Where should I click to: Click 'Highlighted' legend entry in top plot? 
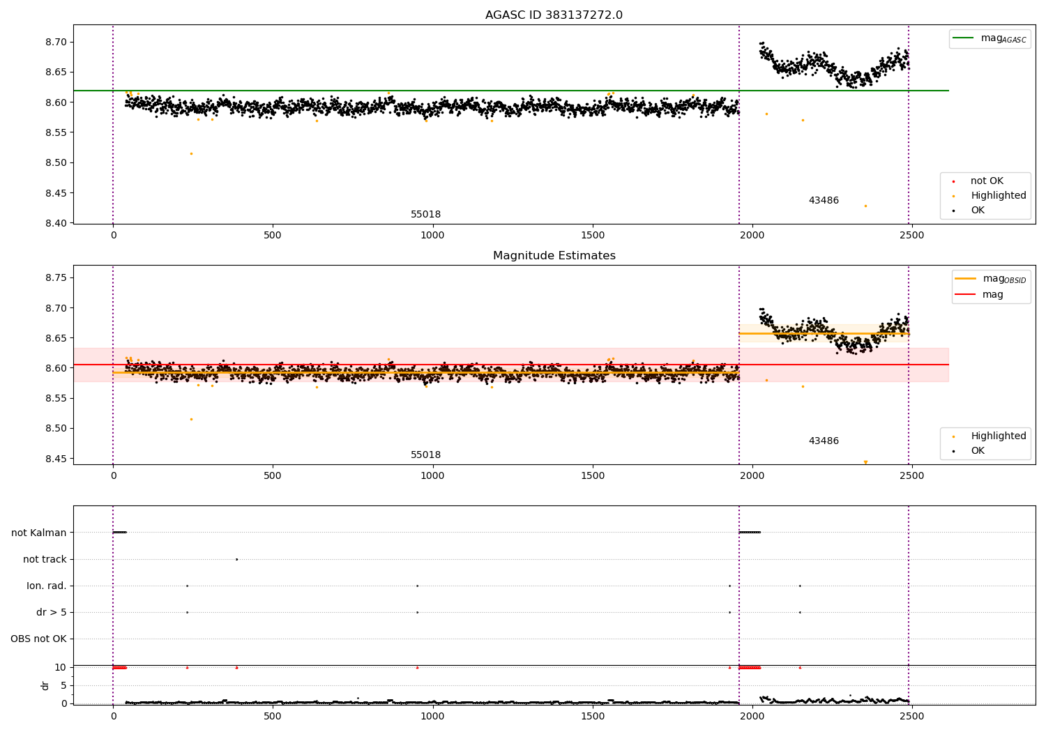pos(989,196)
